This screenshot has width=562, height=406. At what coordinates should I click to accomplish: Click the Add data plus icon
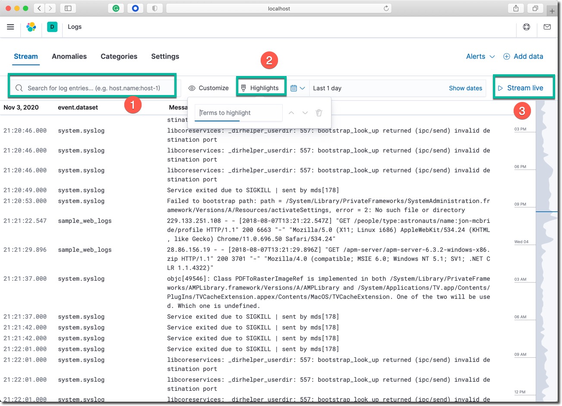[507, 57]
